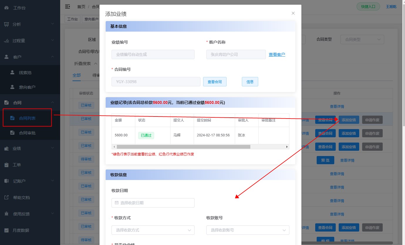Click the 意向客户 person icon

(x=12, y=87)
